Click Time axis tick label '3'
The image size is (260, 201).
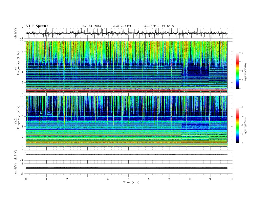pyautogui.click(x=87, y=179)
